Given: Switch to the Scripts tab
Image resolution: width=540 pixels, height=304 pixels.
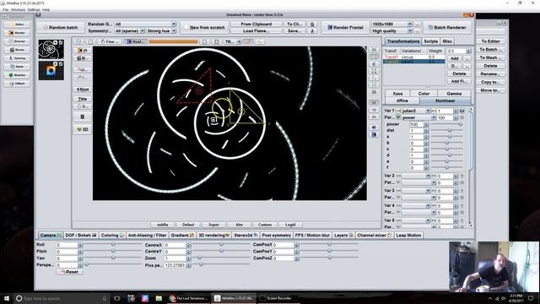Looking at the screenshot, I should coord(430,41).
